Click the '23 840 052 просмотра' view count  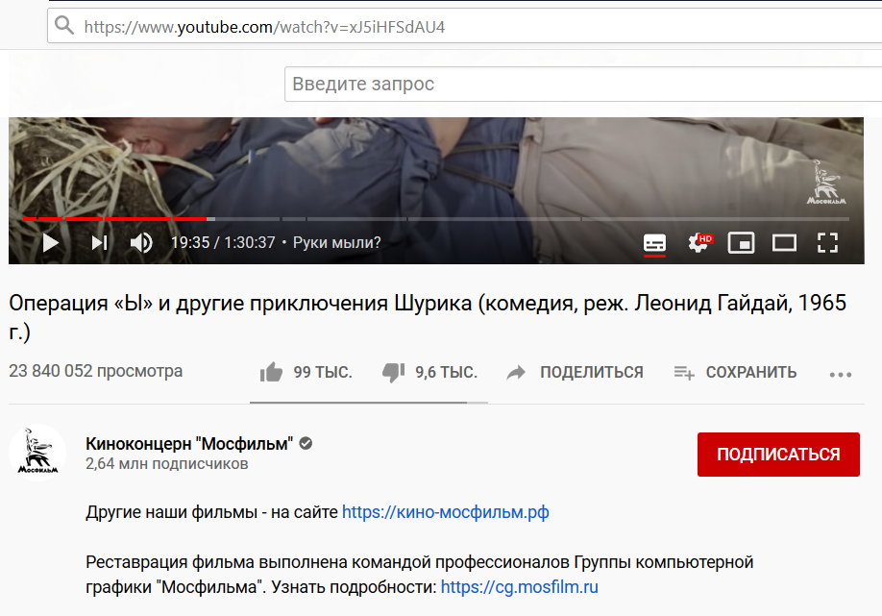96,371
